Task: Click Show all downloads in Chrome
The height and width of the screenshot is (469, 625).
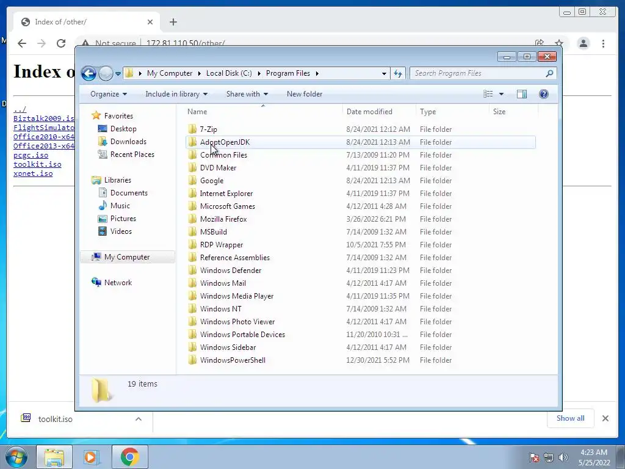Action: (x=571, y=418)
